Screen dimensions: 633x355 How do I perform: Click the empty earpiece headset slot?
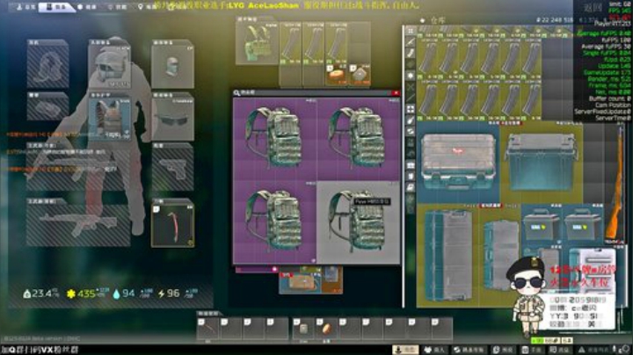(x=47, y=64)
